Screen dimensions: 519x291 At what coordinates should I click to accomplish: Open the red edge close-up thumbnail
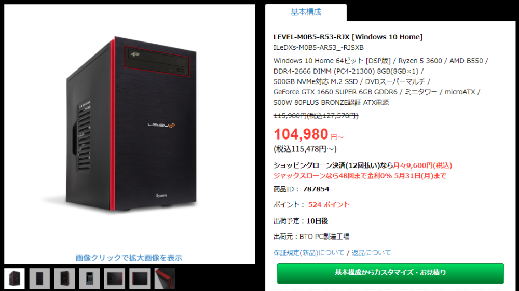[165, 279]
